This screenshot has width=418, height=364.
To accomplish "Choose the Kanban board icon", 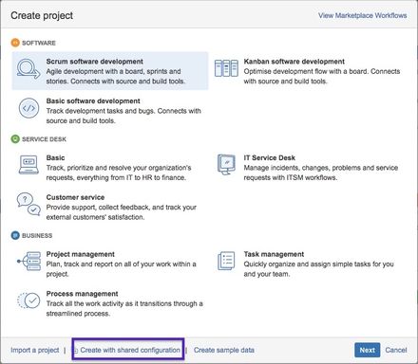I will coord(226,68).
